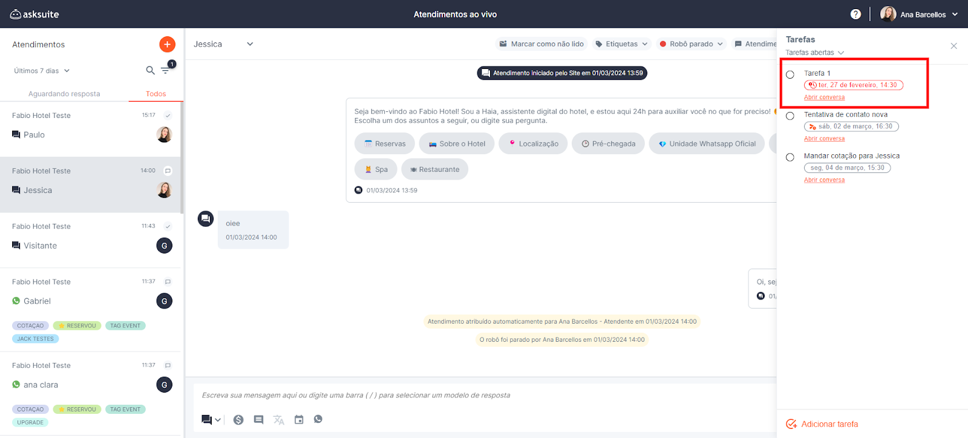The height and width of the screenshot is (438, 968).
Task: Click the WhatsApp icon in composer
Action: click(318, 419)
